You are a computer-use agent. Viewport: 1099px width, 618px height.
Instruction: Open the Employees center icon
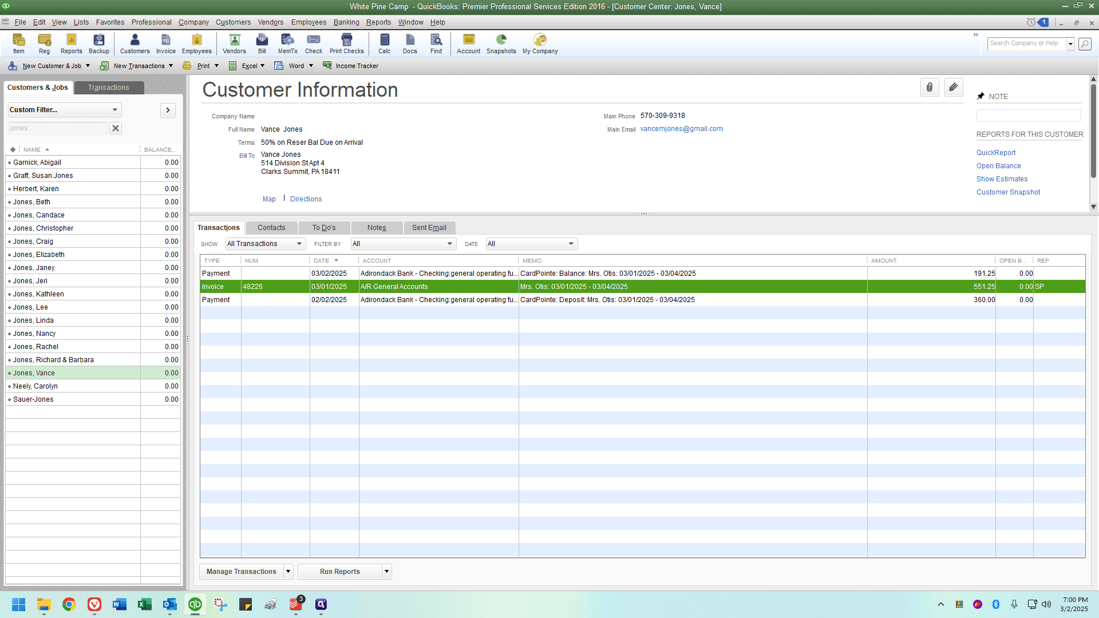tap(197, 43)
